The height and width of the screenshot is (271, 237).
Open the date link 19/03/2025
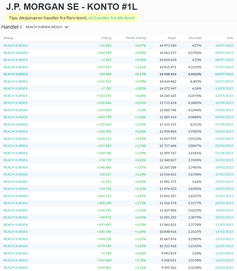[224, 211]
